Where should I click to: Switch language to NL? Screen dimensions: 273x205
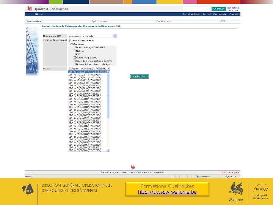tap(42, 14)
